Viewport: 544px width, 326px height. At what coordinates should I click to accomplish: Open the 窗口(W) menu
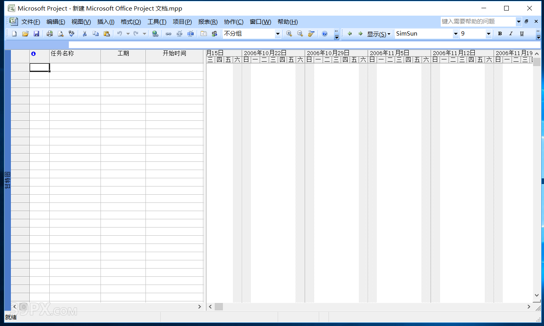click(260, 22)
